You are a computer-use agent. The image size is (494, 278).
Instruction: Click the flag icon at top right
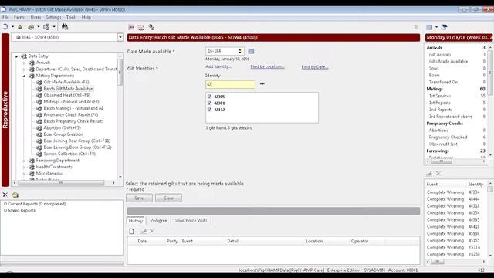(x=445, y=28)
